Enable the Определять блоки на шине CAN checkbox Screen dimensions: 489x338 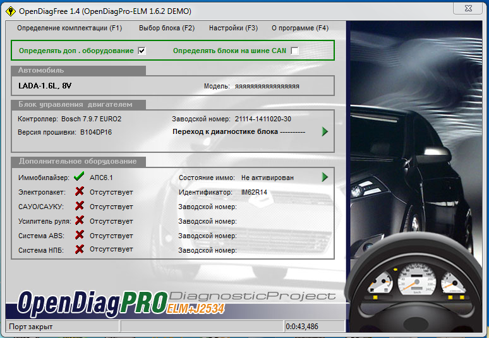pyautogui.click(x=294, y=51)
